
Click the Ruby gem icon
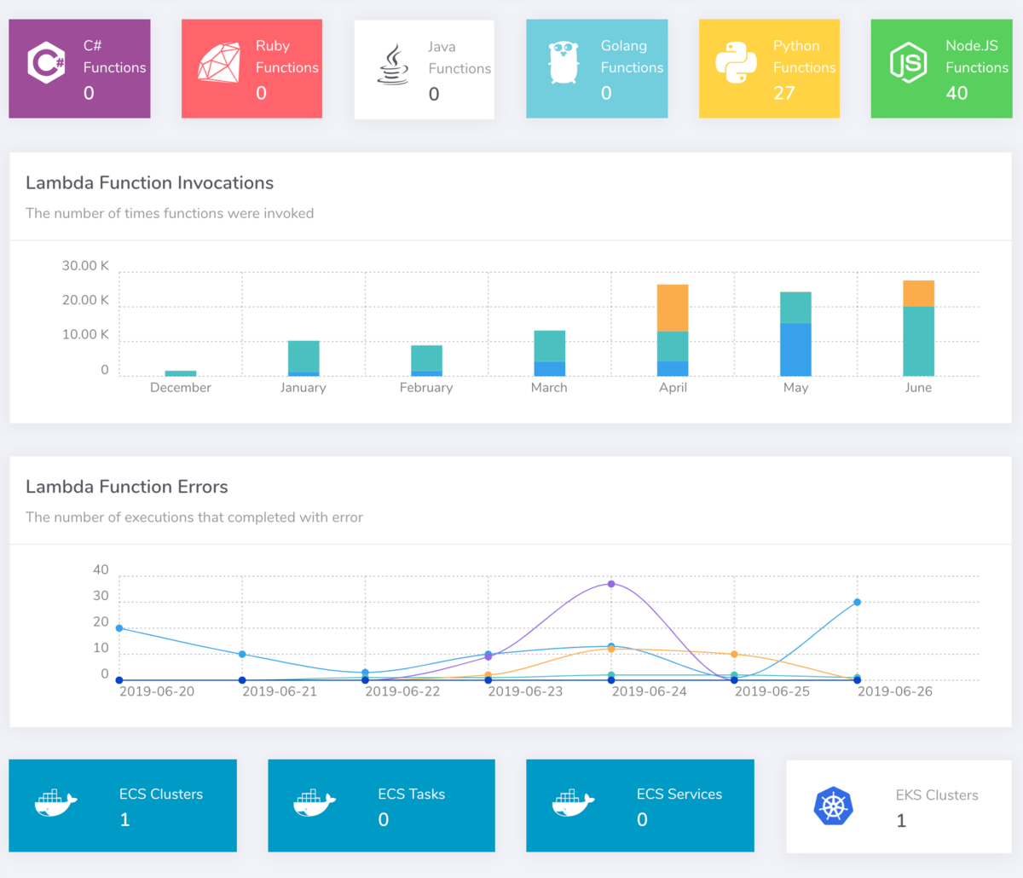point(219,63)
